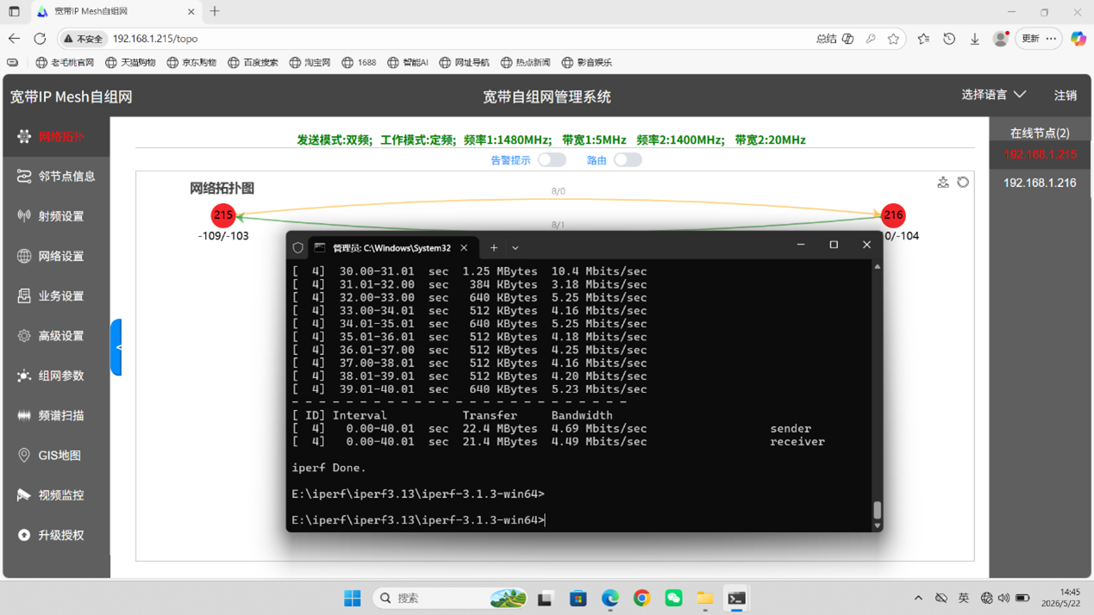Go to 射频设置 settings

56,216
